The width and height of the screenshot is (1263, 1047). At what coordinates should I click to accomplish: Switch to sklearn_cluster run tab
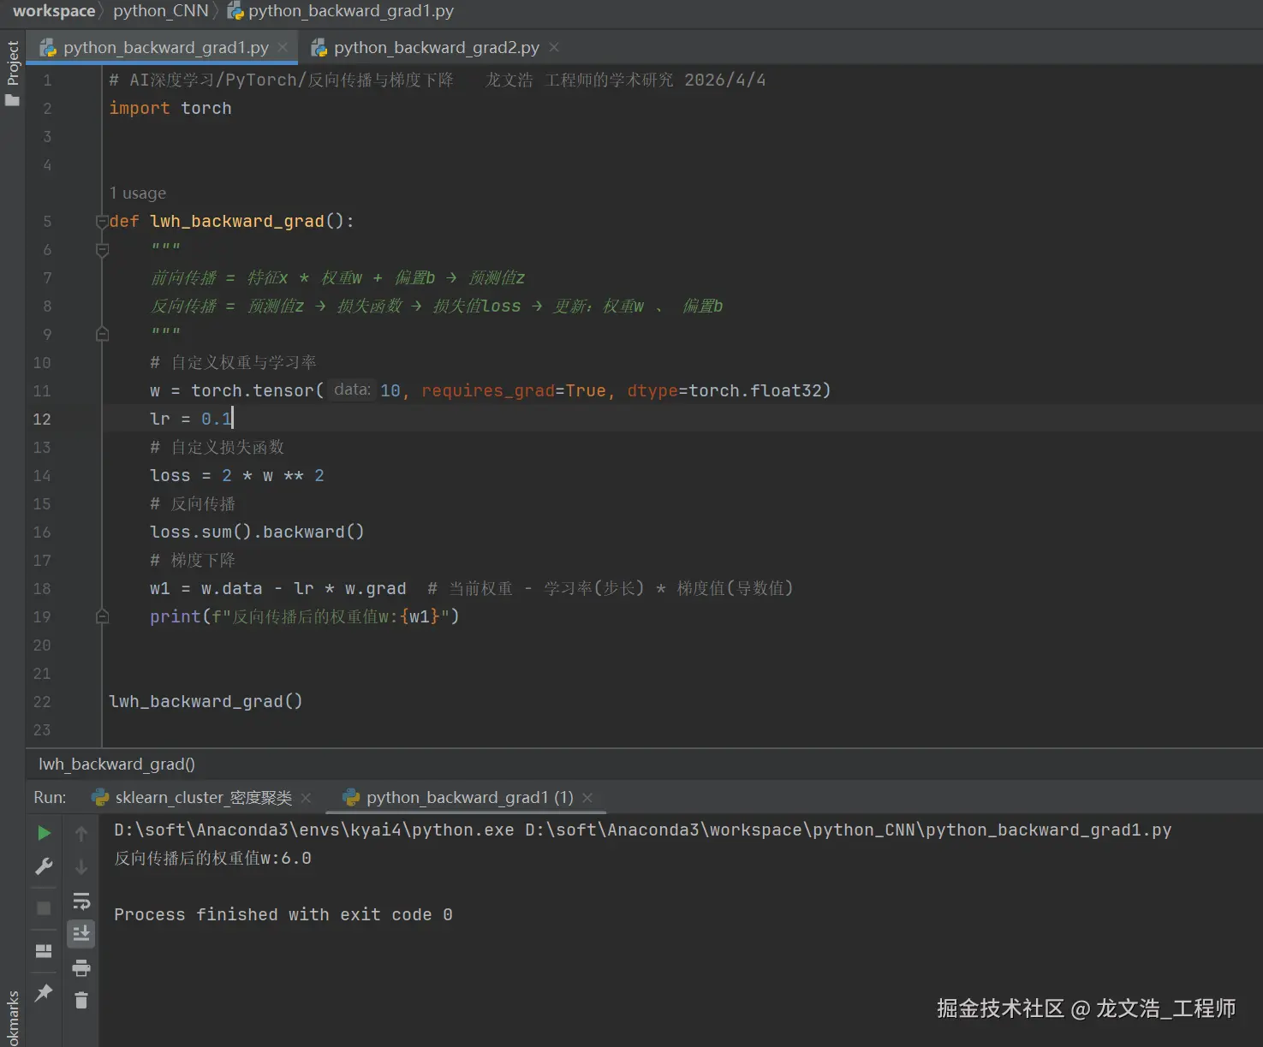pyautogui.click(x=203, y=798)
